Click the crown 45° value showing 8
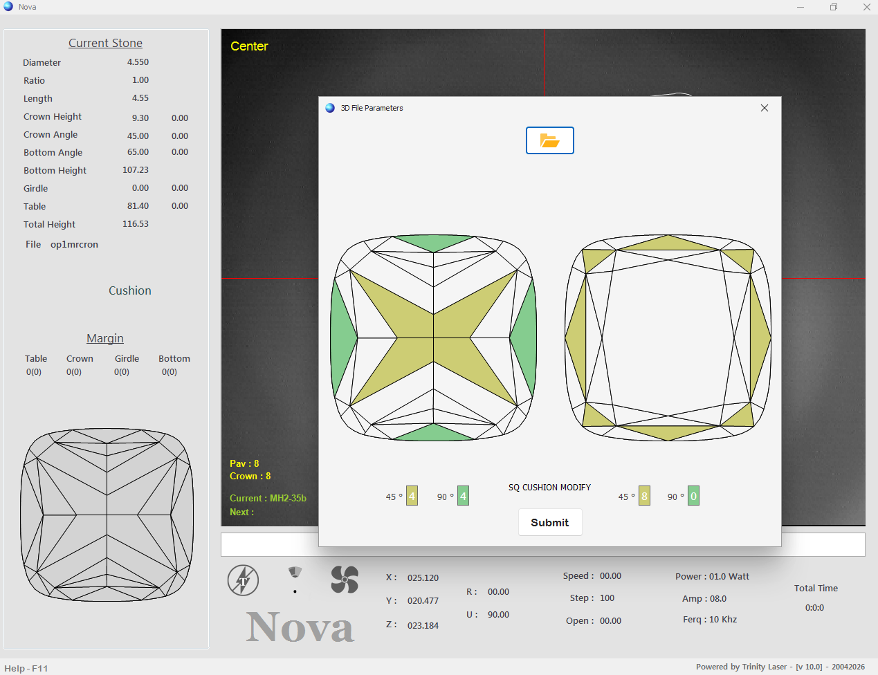The width and height of the screenshot is (878, 675). click(644, 496)
